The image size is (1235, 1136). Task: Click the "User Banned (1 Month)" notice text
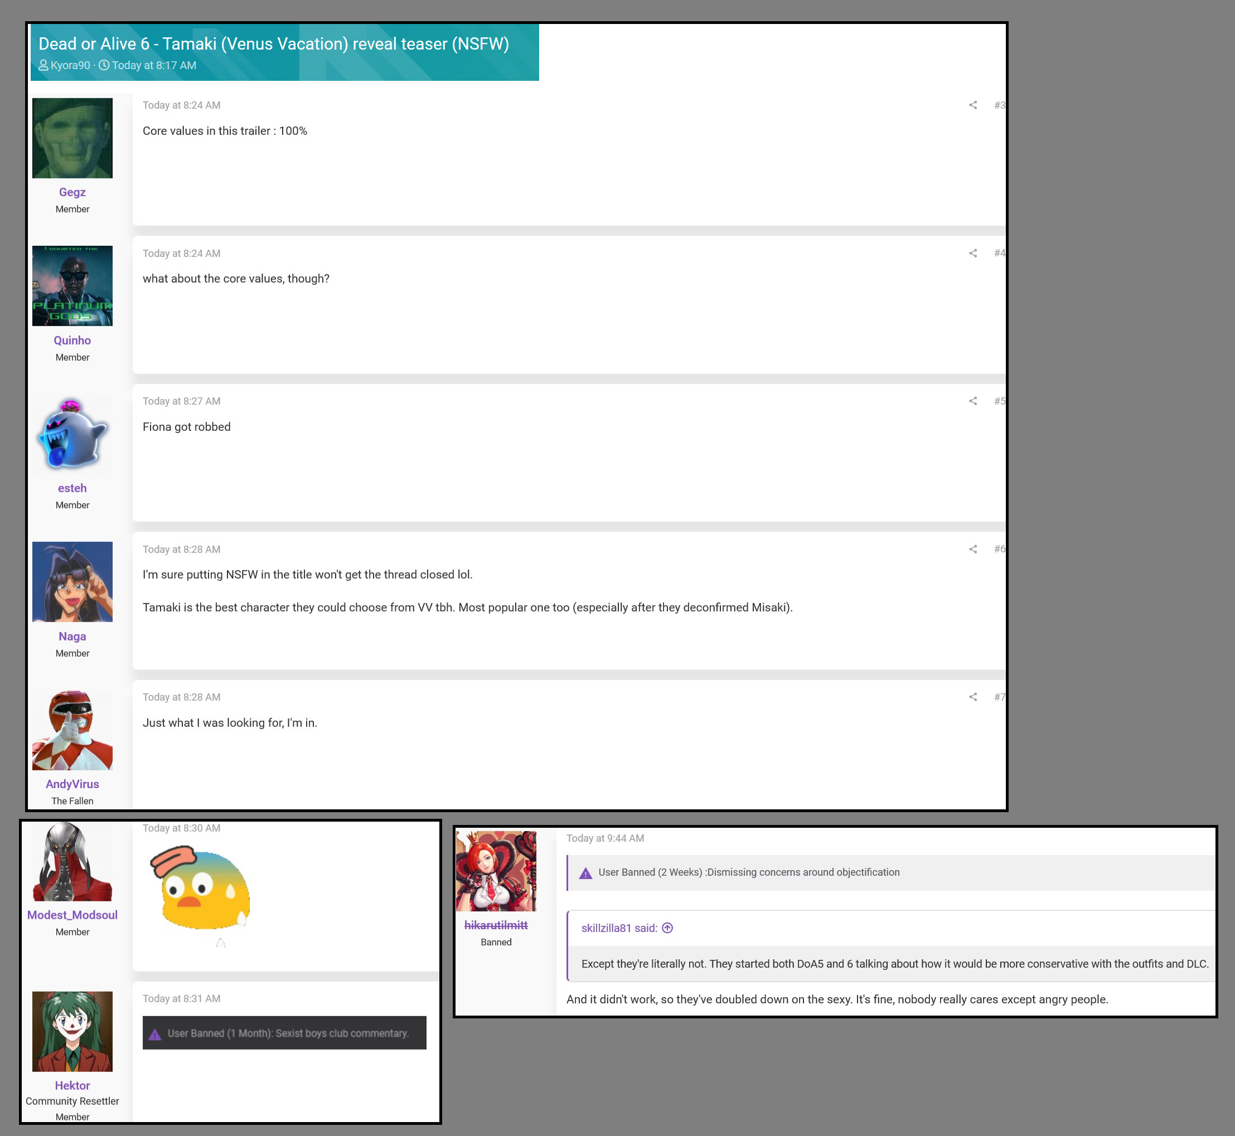288,1034
